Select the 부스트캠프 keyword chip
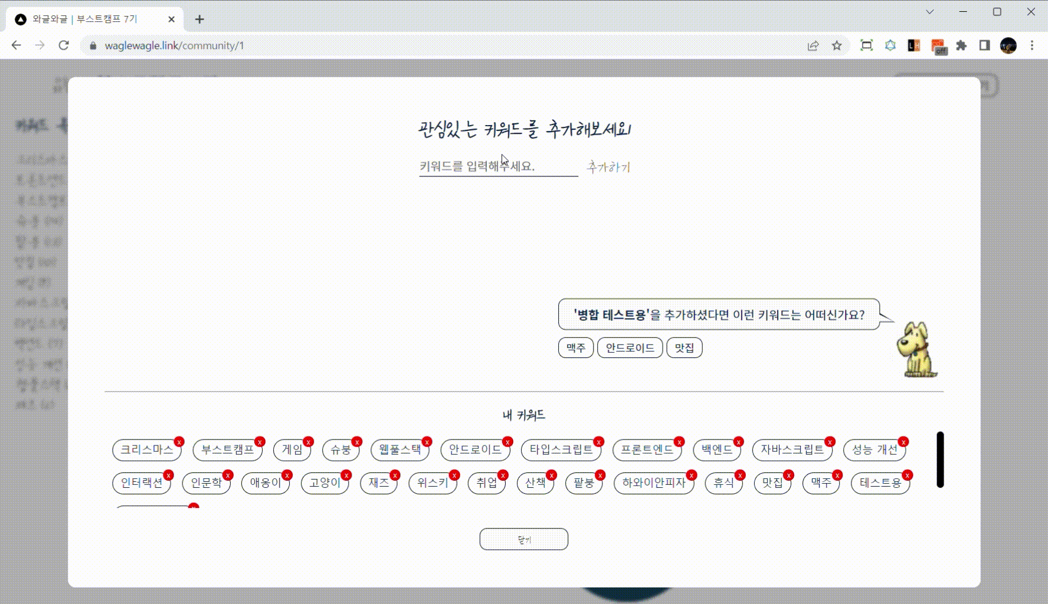1048x604 pixels. [228, 449]
